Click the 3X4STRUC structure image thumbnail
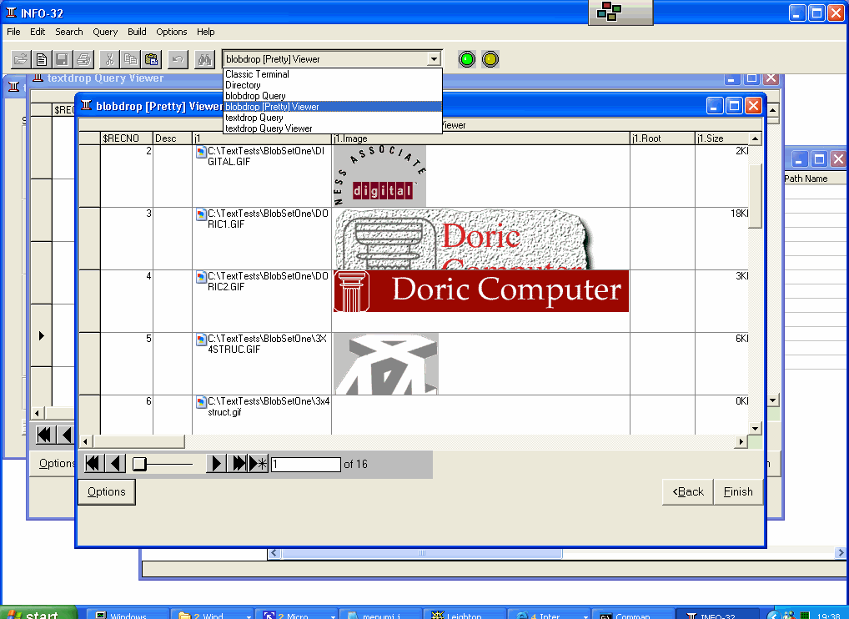This screenshot has height=619, width=849. click(x=385, y=364)
